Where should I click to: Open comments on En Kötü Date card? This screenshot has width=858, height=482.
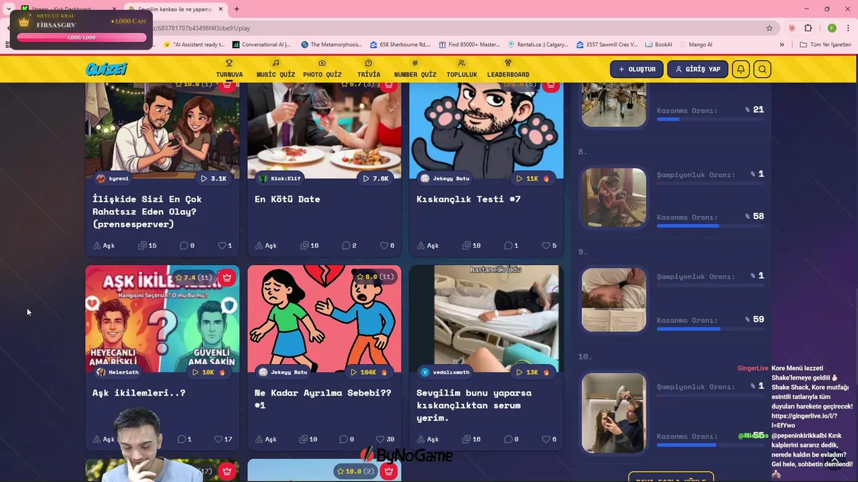pos(349,246)
